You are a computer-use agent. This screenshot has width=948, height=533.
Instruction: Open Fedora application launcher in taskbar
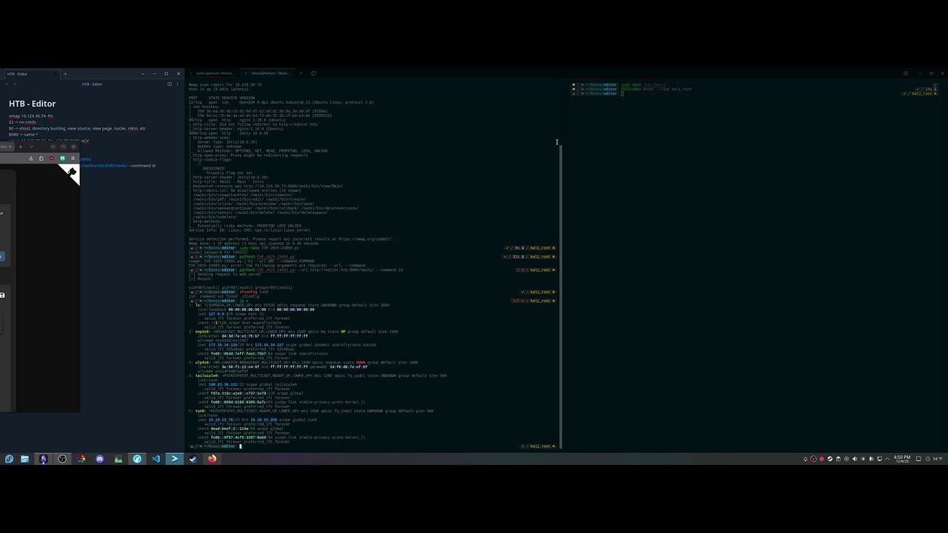8,459
